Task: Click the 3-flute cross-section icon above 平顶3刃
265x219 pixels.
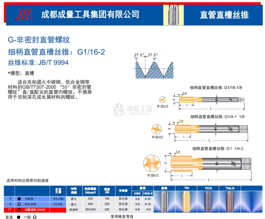Action: [163, 100]
